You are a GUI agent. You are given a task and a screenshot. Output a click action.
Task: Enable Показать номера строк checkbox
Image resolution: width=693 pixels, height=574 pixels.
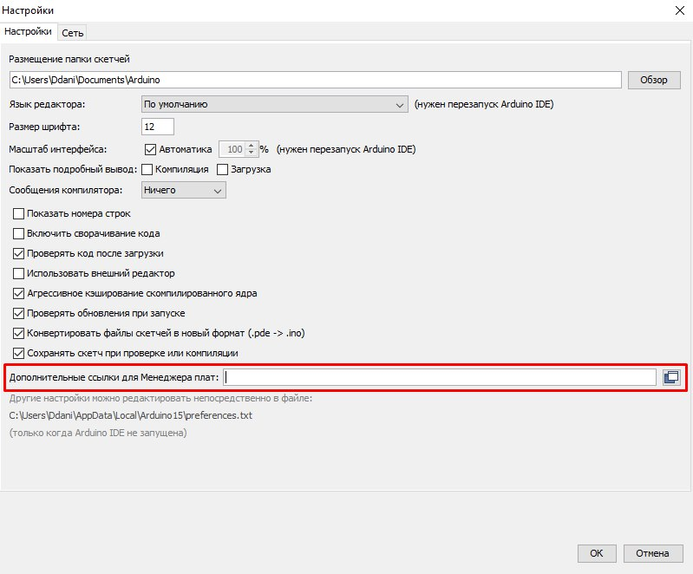pos(19,213)
